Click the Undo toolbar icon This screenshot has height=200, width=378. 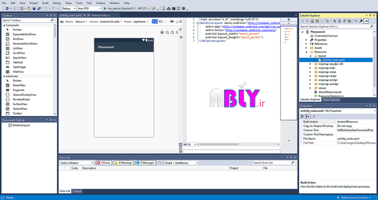point(45,8)
